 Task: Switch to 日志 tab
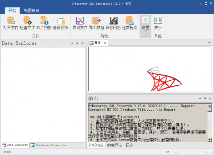pos(129,145)
